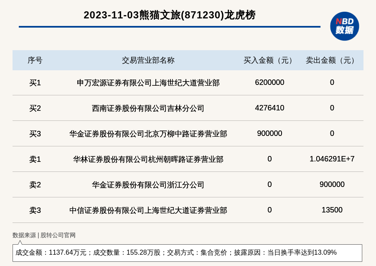Select the 买3 row label
376x266 pixels.
click(x=35, y=134)
